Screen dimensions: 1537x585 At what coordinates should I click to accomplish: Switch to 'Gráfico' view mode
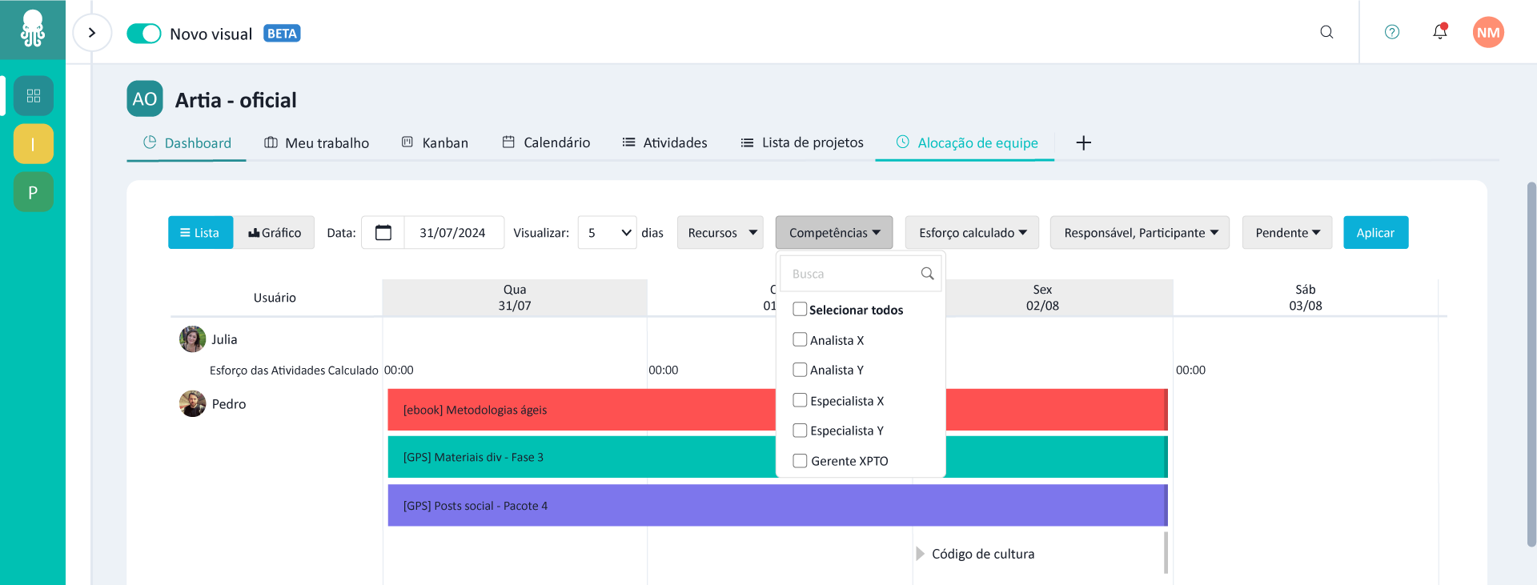click(274, 232)
